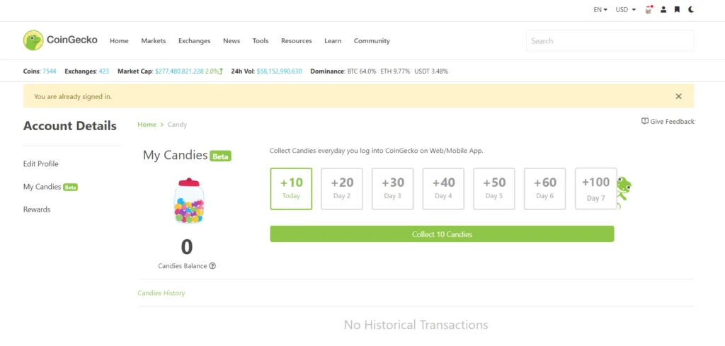Dismiss the already signed in banner

[678, 96]
